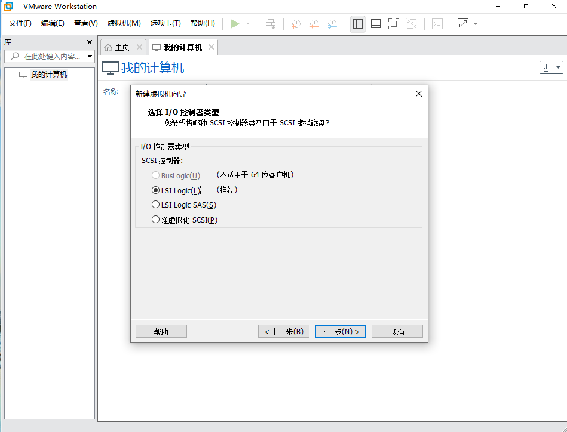Minimize the VMware Workstation window
This screenshot has height=432, width=567.
(498, 7)
